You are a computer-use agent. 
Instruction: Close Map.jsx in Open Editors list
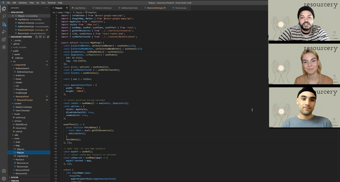[x=13, y=16]
